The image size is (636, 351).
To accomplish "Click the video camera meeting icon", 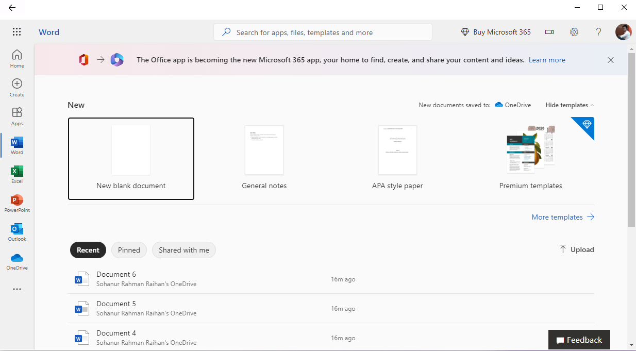I will click(549, 32).
